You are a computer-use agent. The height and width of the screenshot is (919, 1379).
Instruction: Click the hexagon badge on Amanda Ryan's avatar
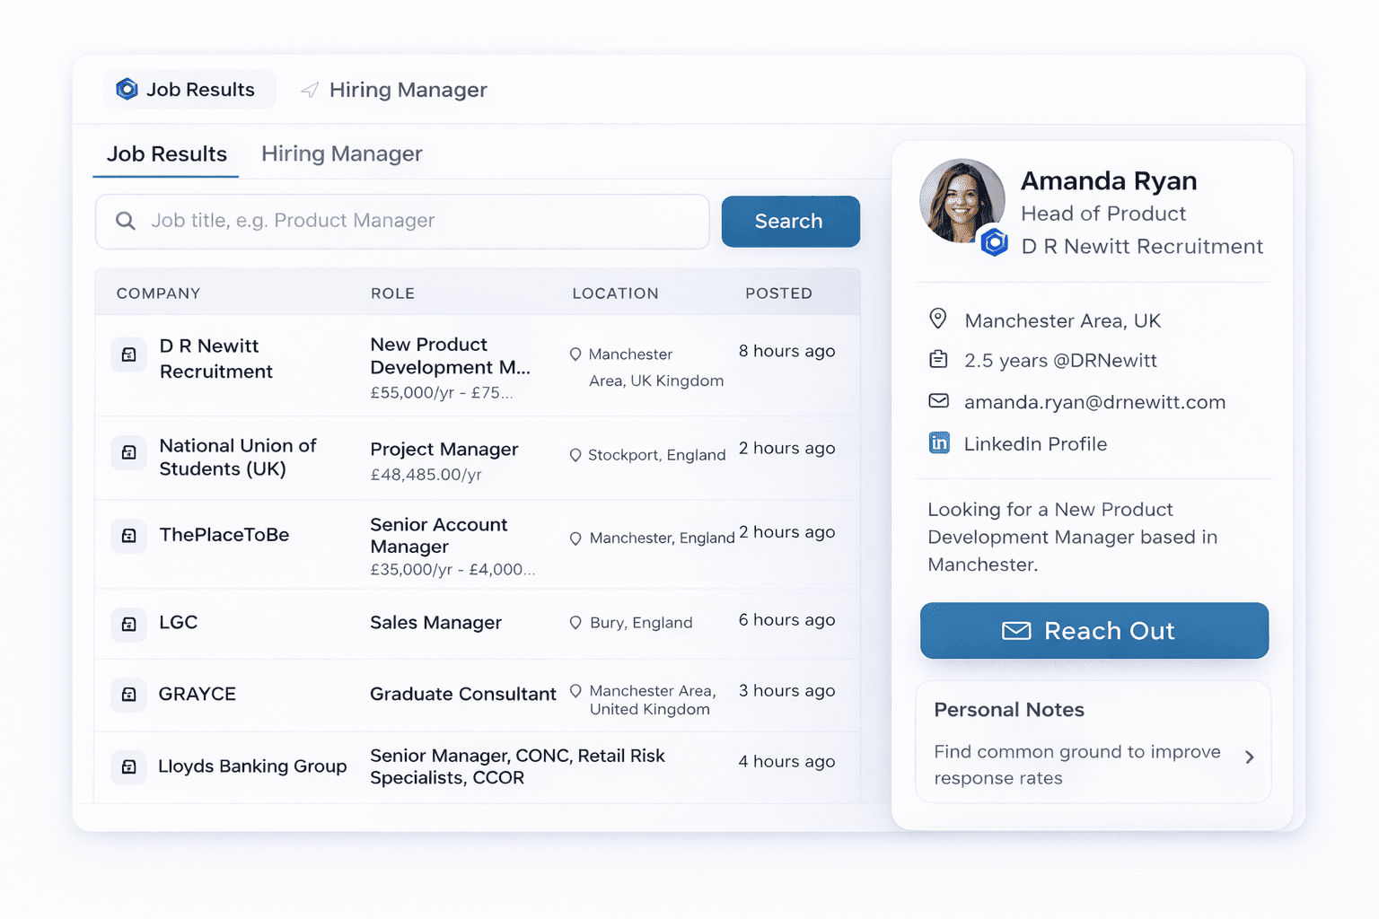click(994, 242)
